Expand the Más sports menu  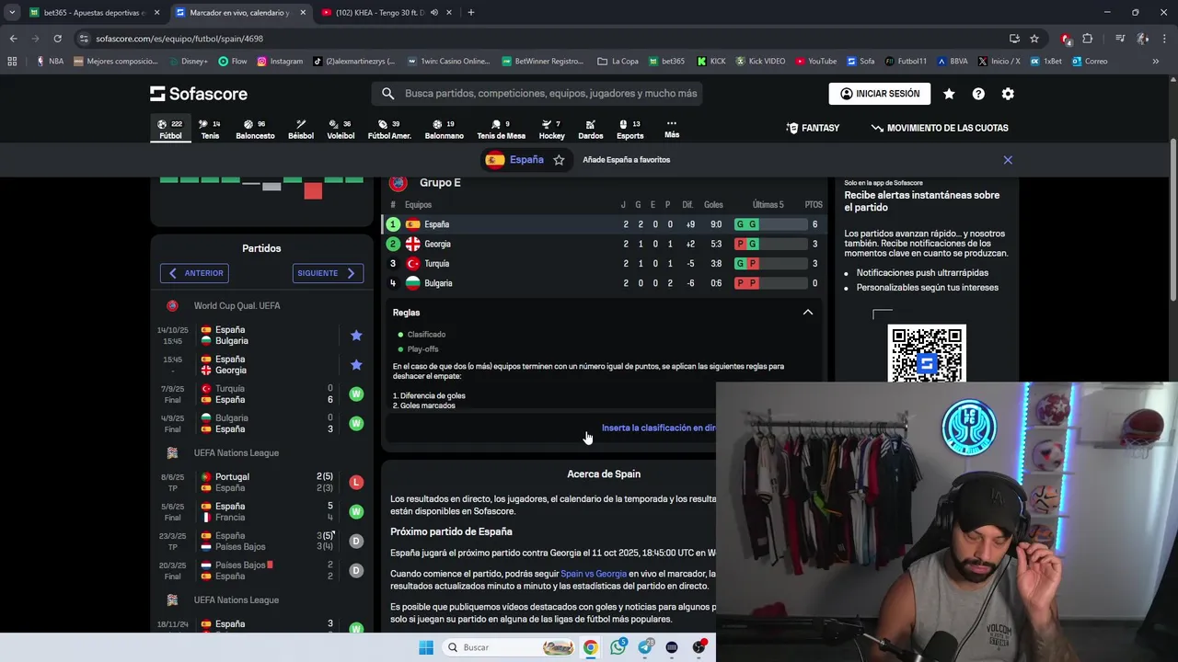coord(672,129)
